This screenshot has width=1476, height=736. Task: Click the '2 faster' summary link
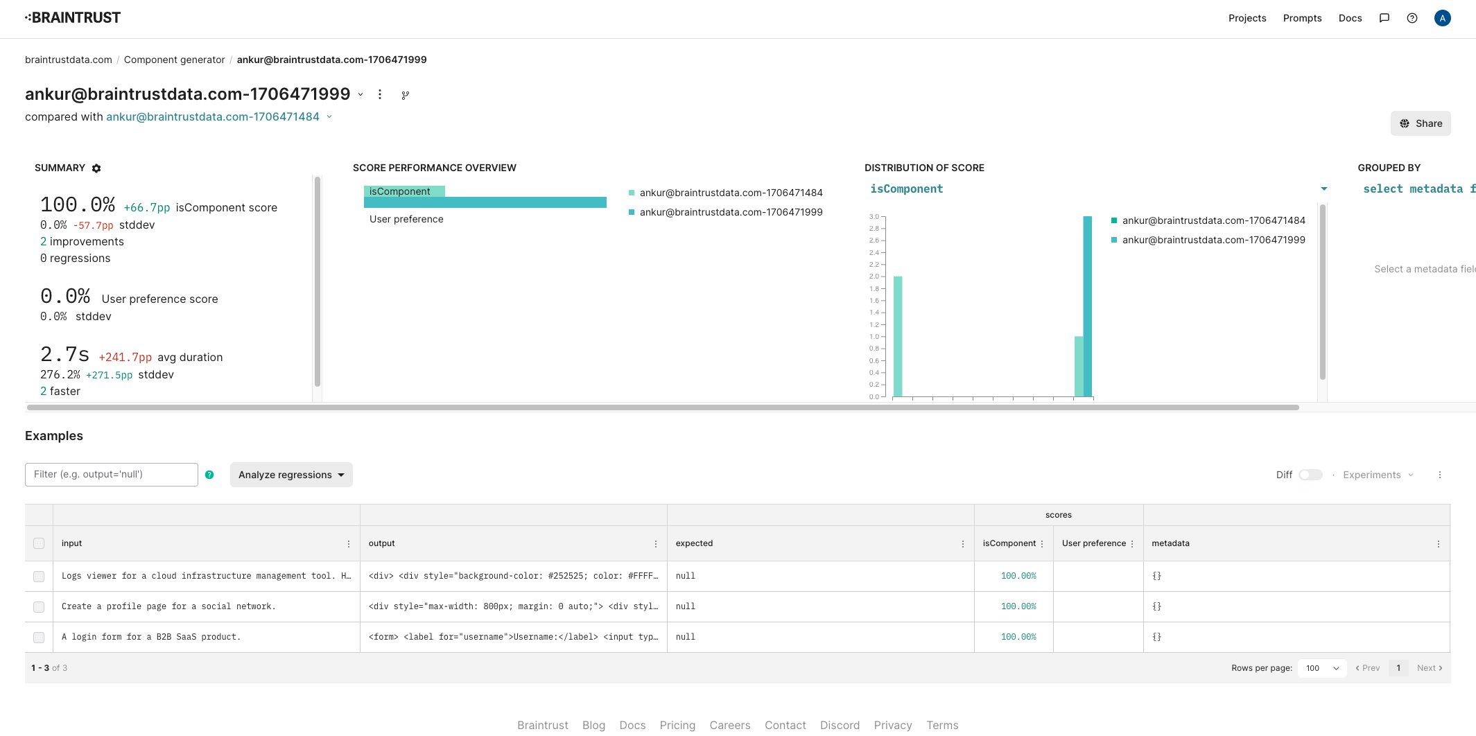pos(60,391)
